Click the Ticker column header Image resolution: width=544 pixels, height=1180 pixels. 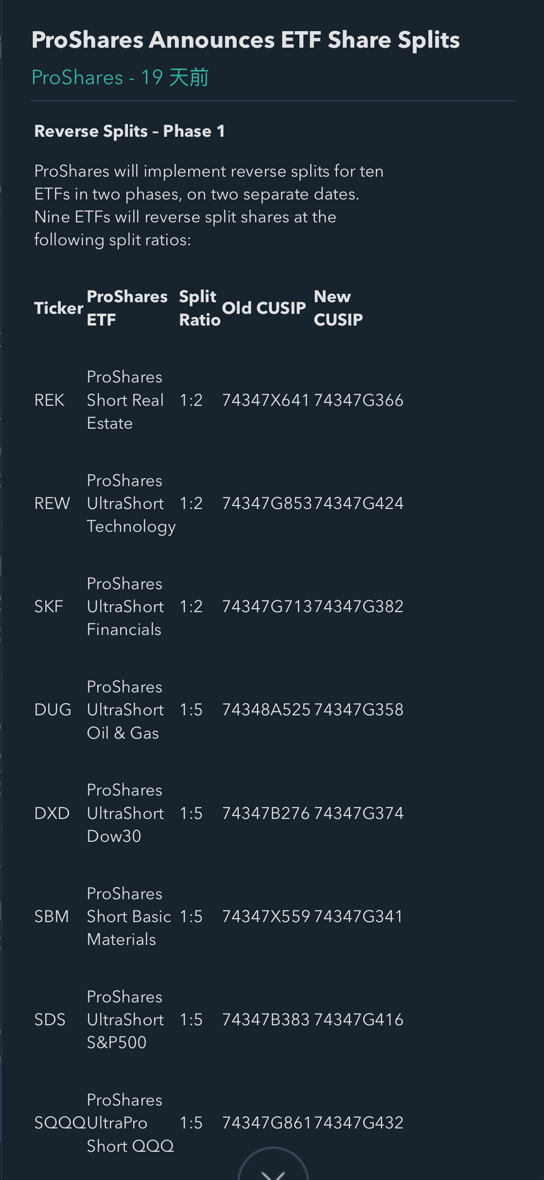pos(58,308)
